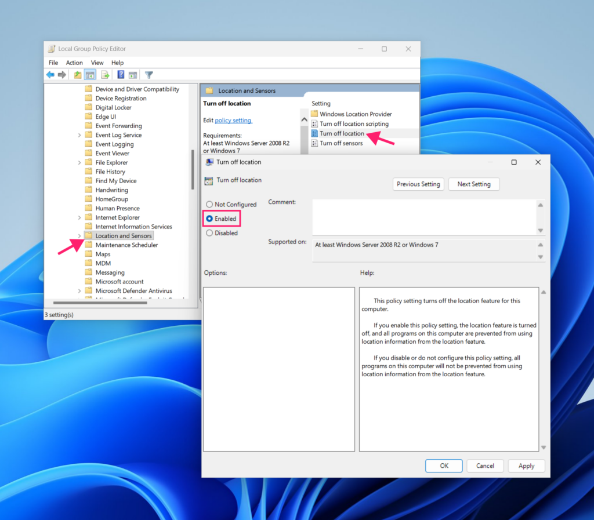This screenshot has width=594, height=520.
Task: Open the Help menu
Action: pyautogui.click(x=117, y=63)
